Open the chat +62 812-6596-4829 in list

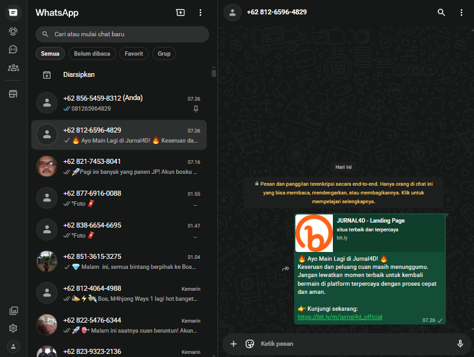point(119,135)
